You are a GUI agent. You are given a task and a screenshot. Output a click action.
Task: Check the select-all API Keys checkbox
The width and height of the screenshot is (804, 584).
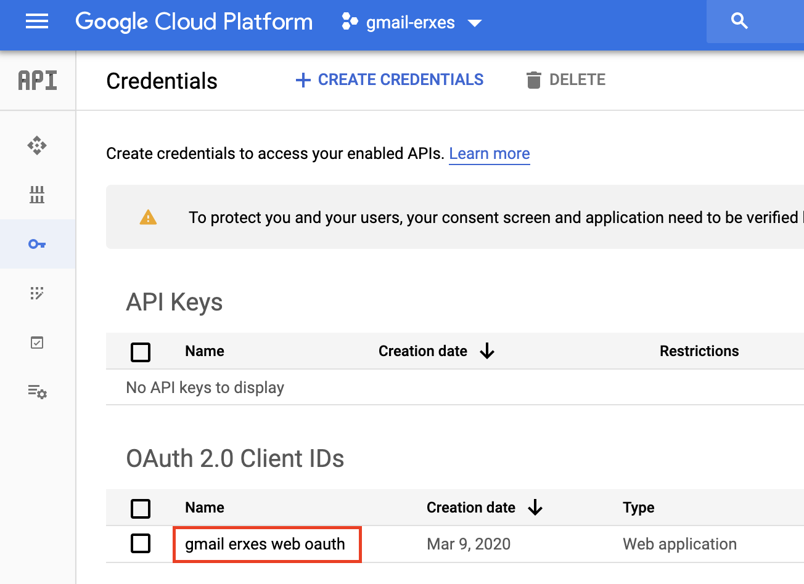141,352
